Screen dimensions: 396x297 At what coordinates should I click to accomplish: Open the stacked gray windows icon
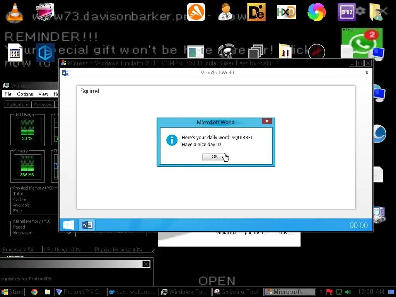pos(256,51)
